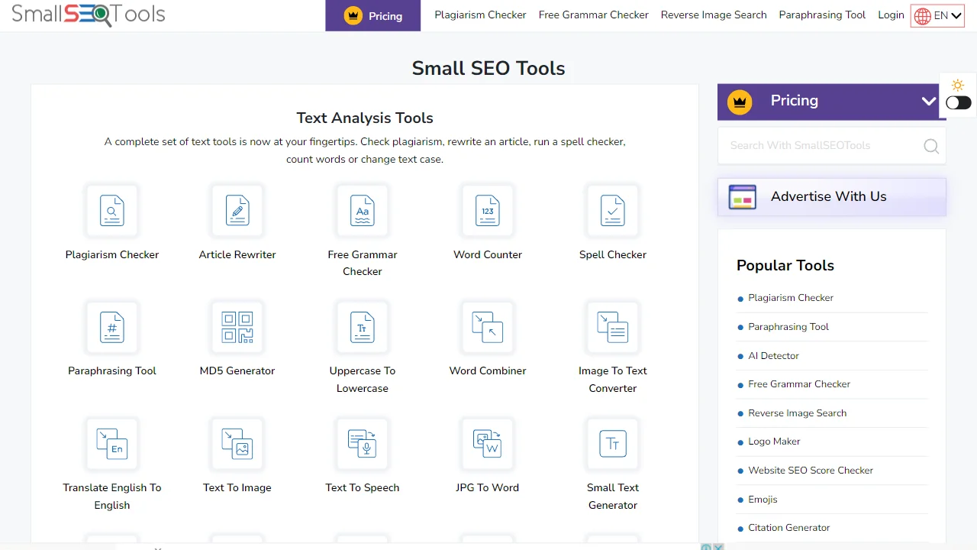Open the MD5 Generator QR icon
Image resolution: width=977 pixels, height=550 pixels.
[237, 327]
